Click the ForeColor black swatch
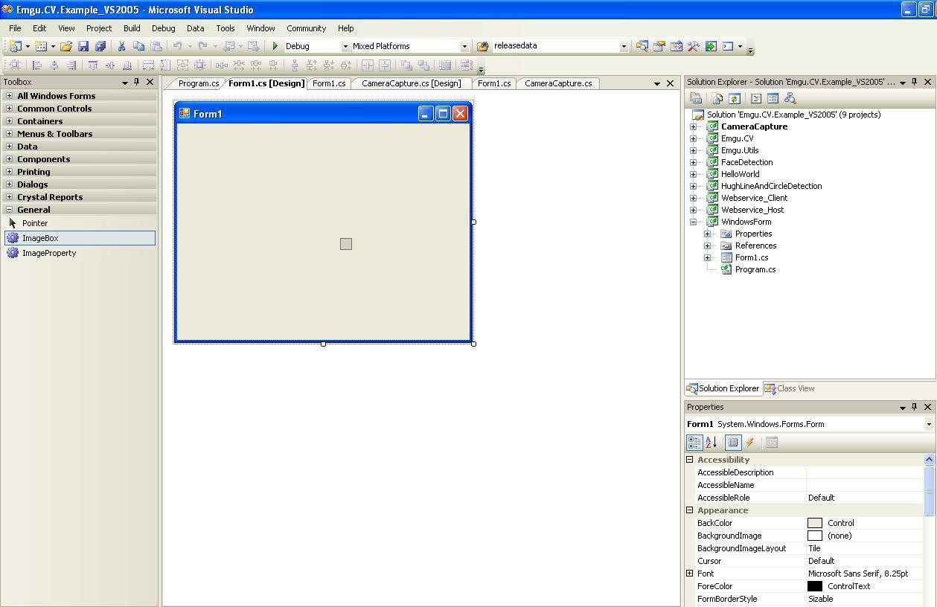 [x=815, y=586]
